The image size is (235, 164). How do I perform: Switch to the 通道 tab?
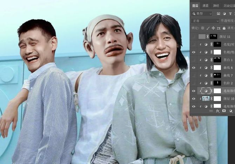click(206, 6)
